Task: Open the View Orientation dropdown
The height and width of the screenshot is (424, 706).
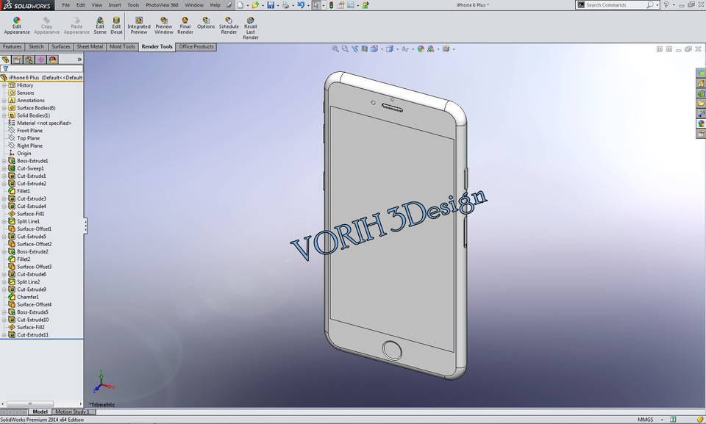Action: (x=382, y=48)
